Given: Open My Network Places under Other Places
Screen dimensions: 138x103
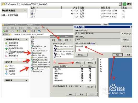Looking at the screenshot, I should (x=10, y=74).
